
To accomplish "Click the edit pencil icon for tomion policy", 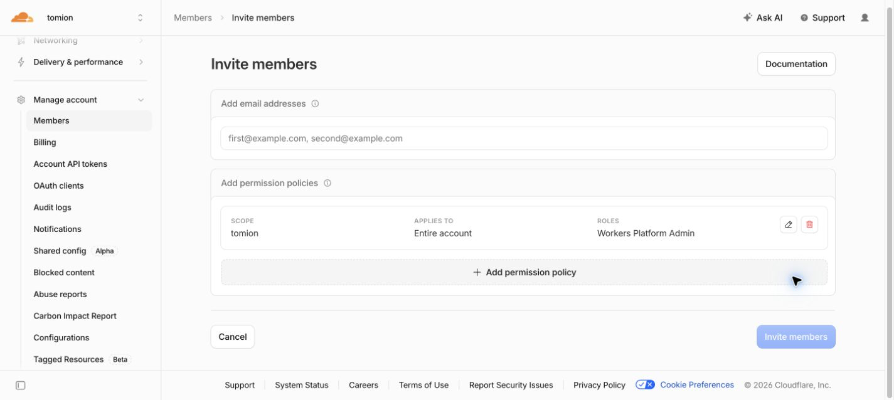I will pyautogui.click(x=789, y=224).
